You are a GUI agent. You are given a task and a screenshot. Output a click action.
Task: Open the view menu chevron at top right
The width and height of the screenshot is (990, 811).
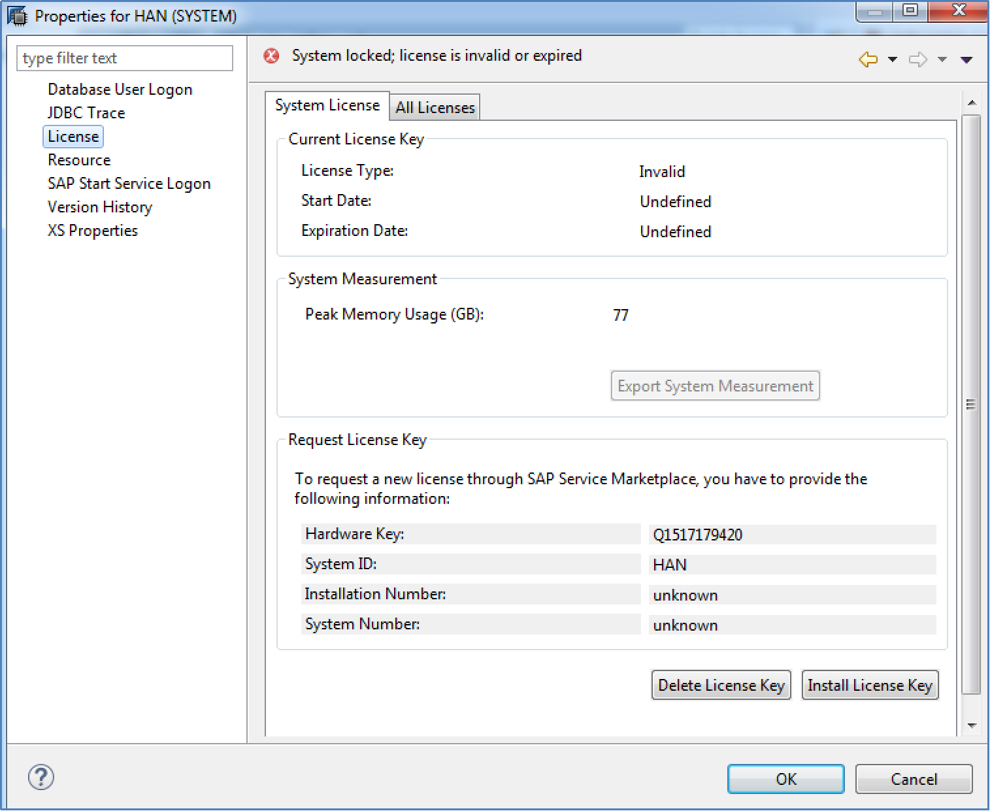(967, 59)
